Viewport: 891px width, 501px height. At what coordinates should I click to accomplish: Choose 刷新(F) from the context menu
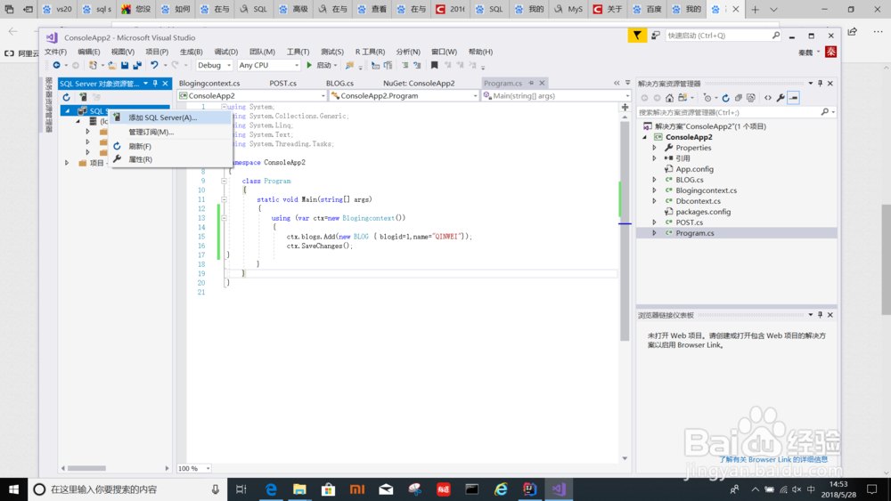(x=170, y=146)
